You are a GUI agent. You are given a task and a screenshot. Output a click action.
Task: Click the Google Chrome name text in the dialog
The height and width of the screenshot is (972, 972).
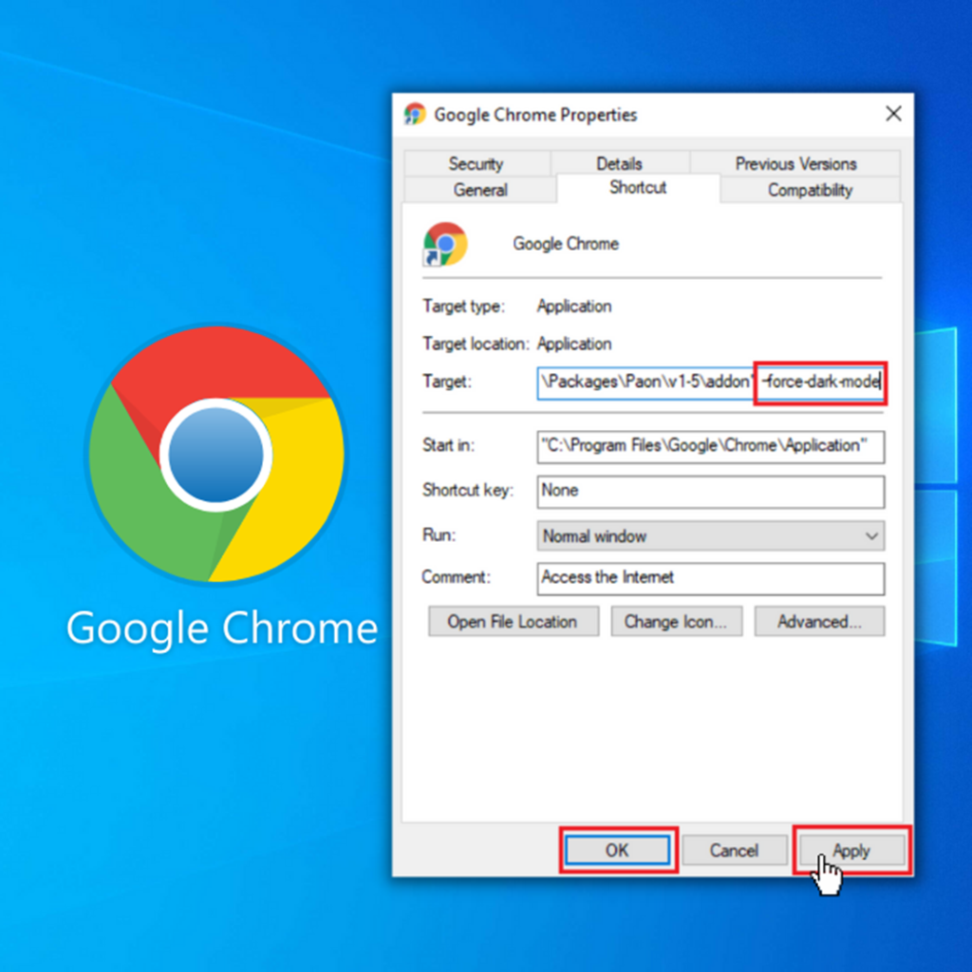tap(566, 244)
